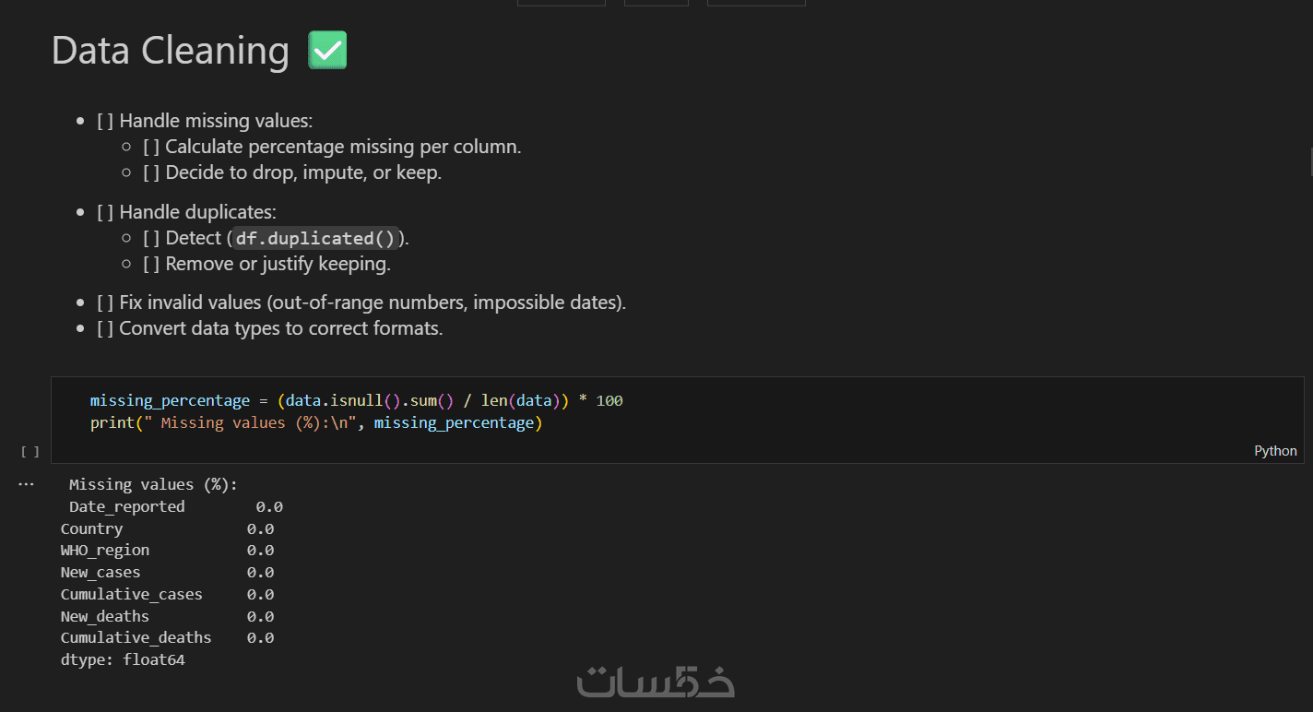The image size is (1313, 712).
Task: Tick the brackets before Decide to drop, impute
Action: tap(151, 172)
